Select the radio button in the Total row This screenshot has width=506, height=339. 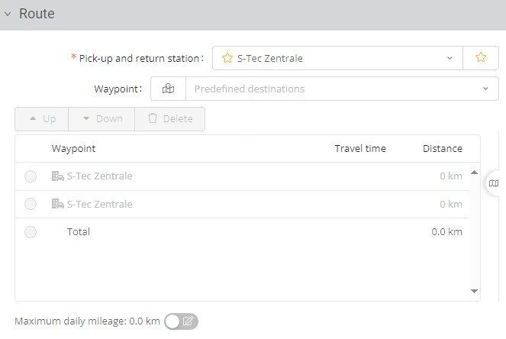[31, 232]
